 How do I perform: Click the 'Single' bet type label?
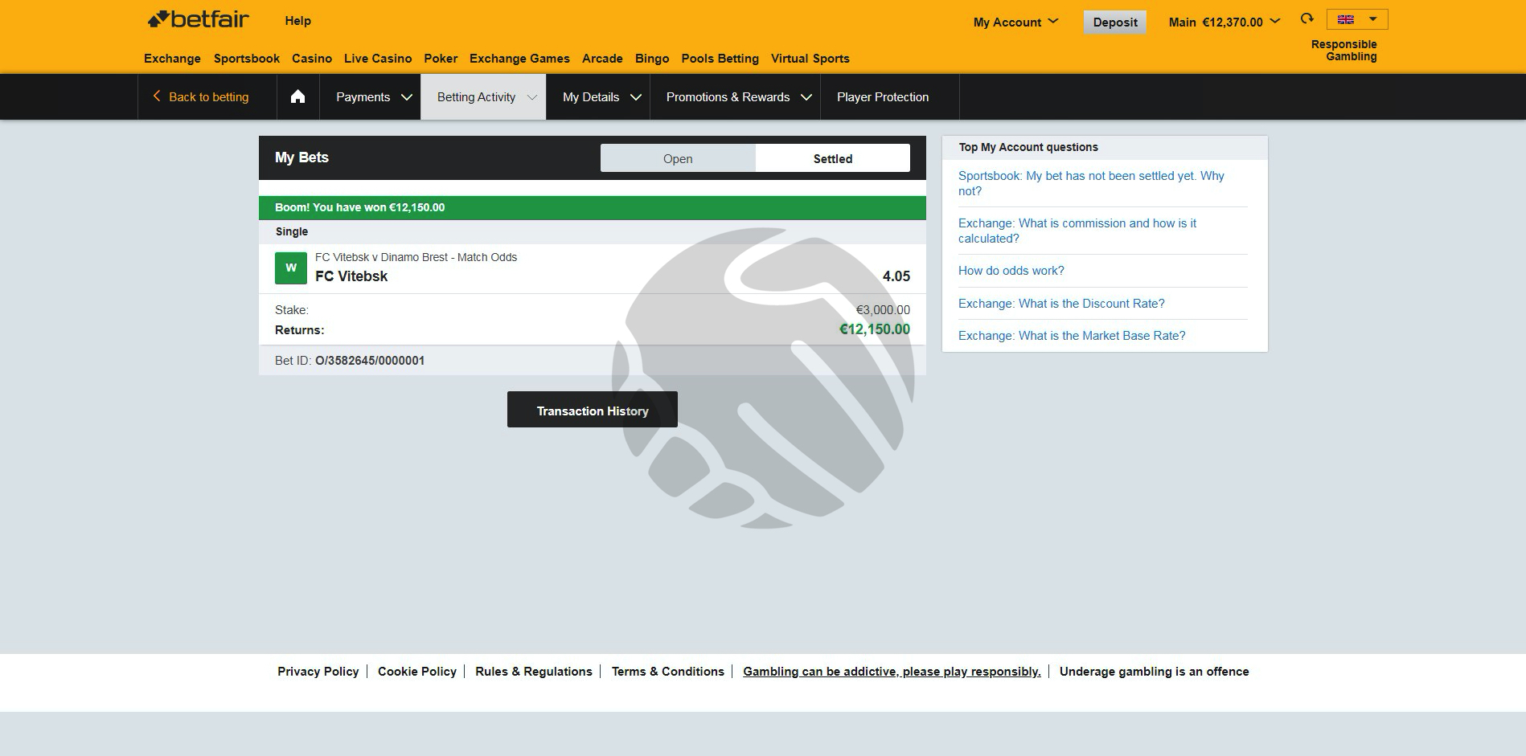tap(292, 231)
